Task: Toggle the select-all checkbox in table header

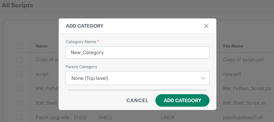Action: click(19, 46)
